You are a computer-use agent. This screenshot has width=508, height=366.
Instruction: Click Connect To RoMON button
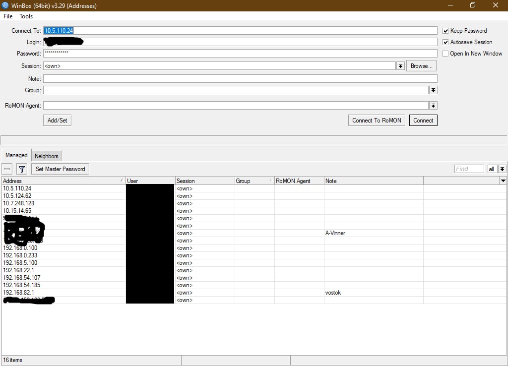coord(377,121)
